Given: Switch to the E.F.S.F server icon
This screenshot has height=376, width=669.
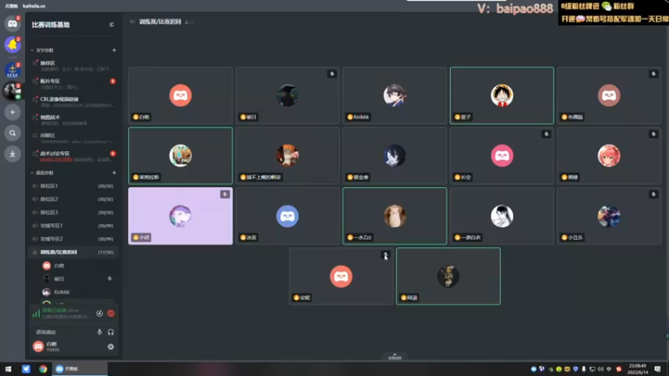Looking at the screenshot, I should 13,70.
